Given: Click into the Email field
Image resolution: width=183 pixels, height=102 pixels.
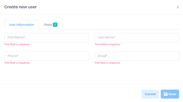Looking at the screenshot, I should [x=137, y=56].
